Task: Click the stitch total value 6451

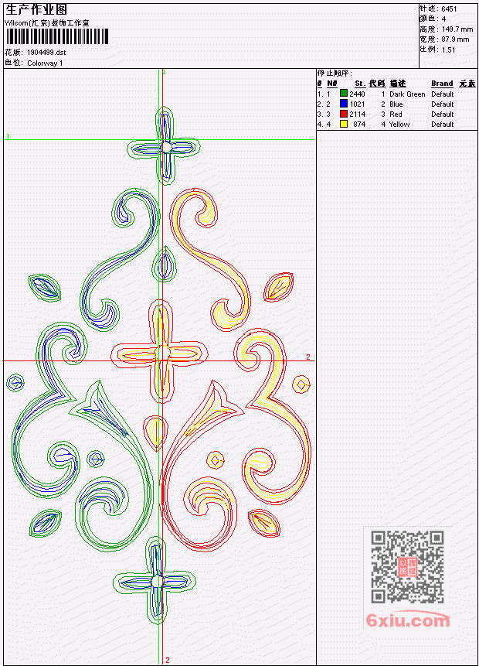Action: coord(449,9)
